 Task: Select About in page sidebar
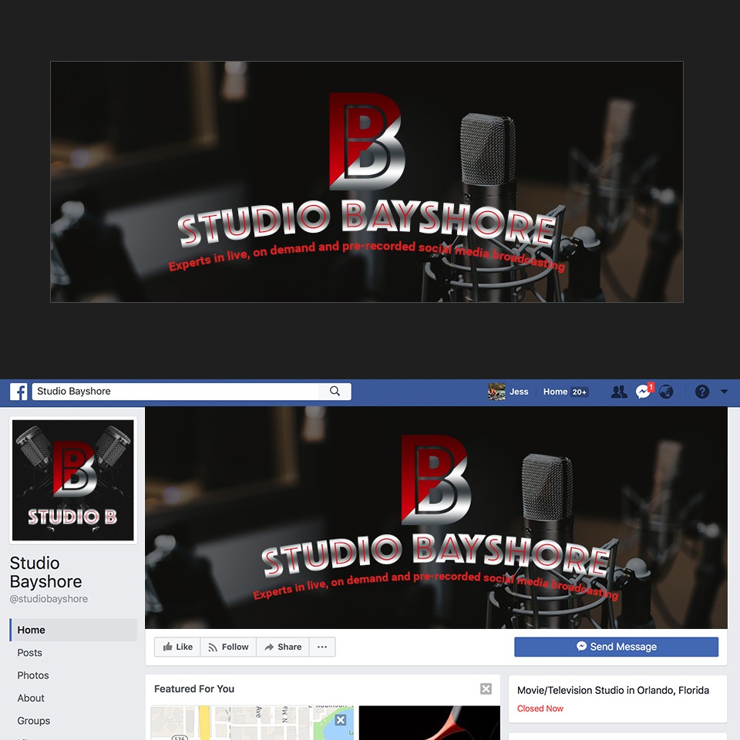tap(31, 698)
